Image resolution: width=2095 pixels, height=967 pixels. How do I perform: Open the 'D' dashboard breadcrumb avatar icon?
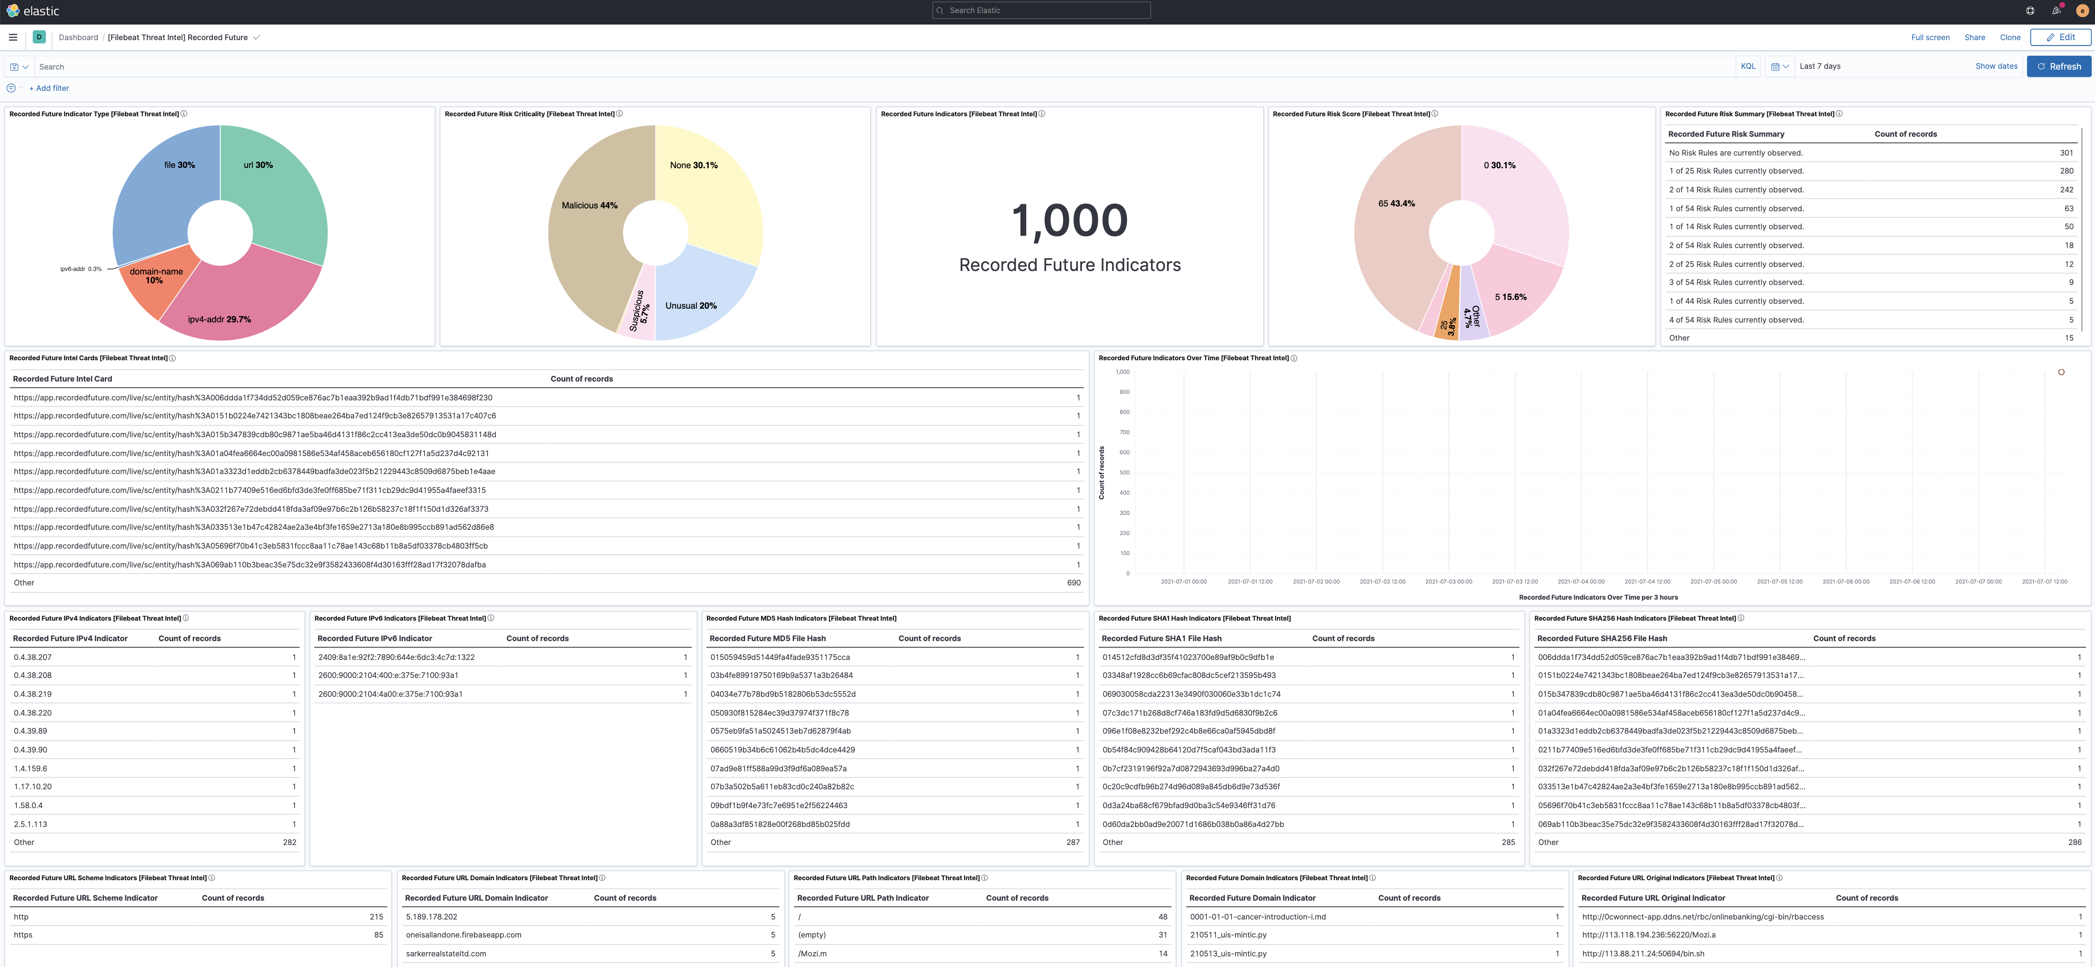[37, 36]
